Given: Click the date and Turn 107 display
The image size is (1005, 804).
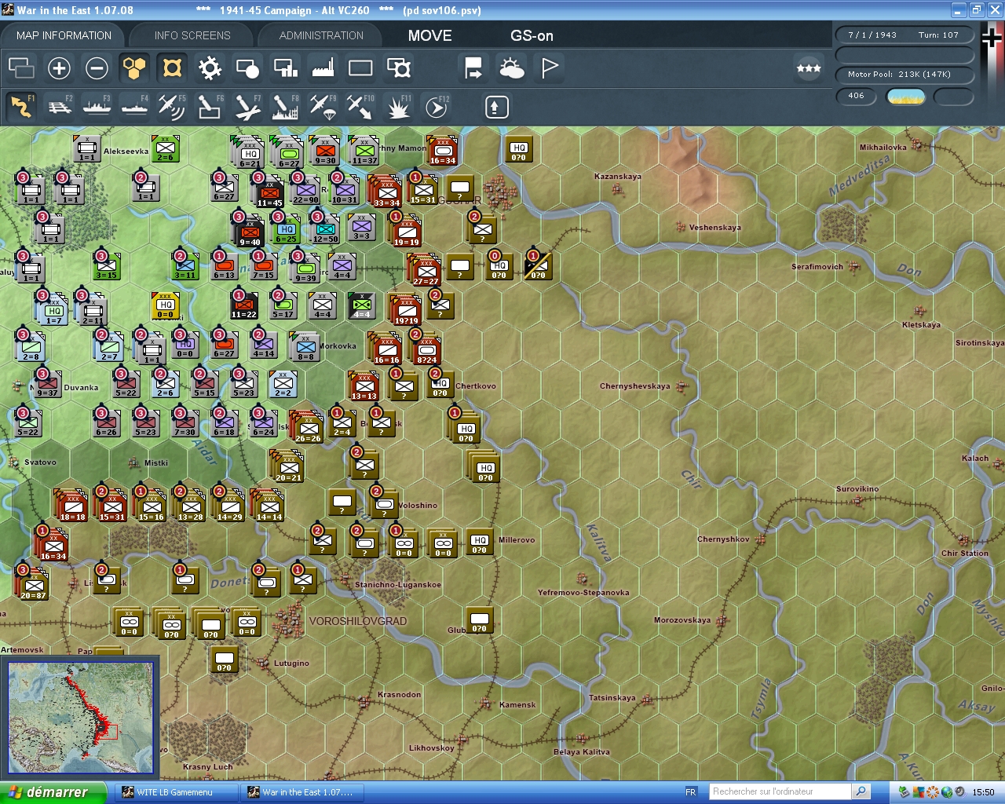Looking at the screenshot, I should point(904,35).
